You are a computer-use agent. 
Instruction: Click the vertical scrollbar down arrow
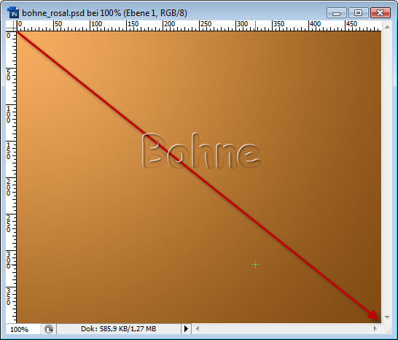(387, 317)
